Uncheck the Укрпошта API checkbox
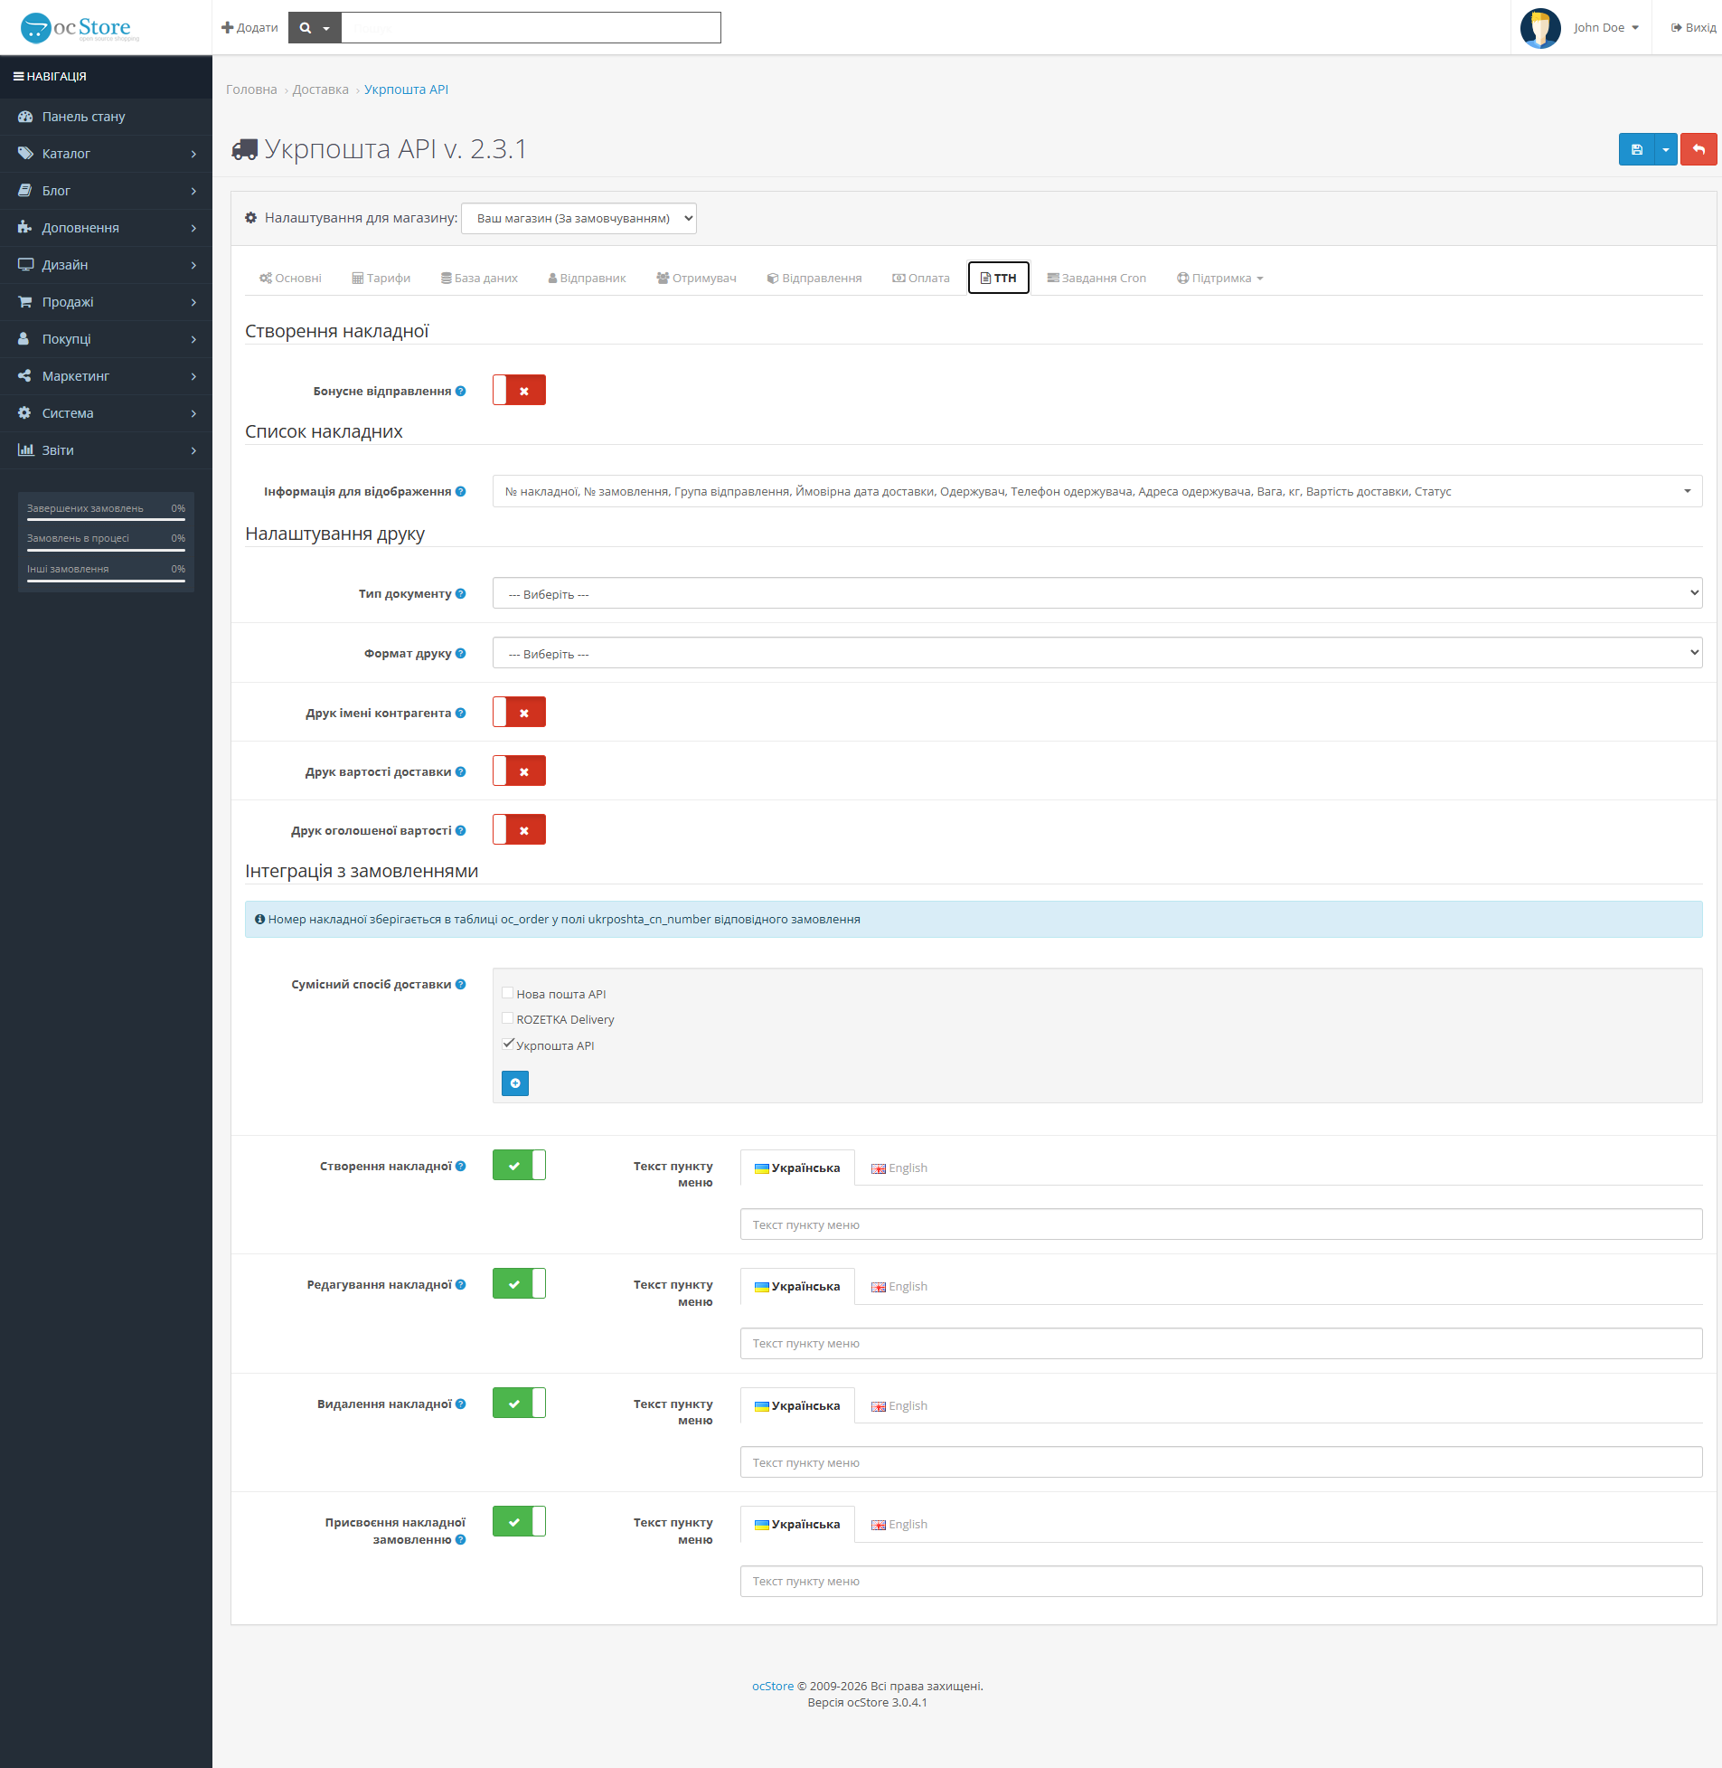This screenshot has height=1768, width=1722. coord(507,1044)
